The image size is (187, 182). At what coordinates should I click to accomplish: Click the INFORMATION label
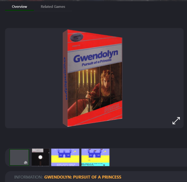[x=29, y=177]
